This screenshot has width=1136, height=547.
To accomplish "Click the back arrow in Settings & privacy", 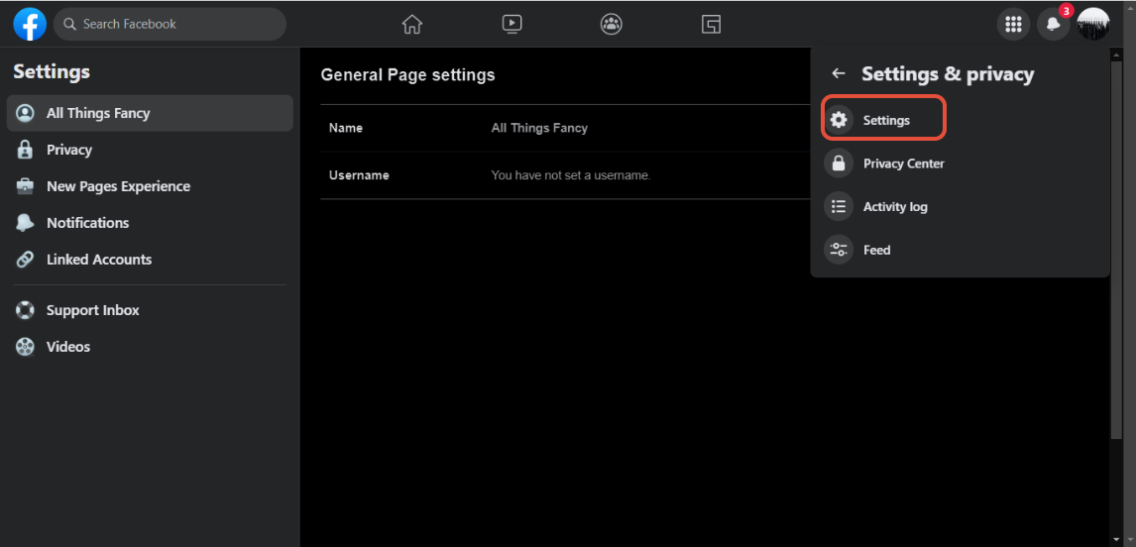I will (x=839, y=73).
